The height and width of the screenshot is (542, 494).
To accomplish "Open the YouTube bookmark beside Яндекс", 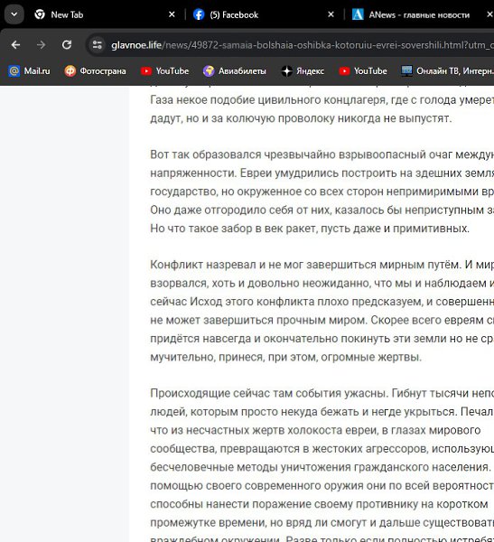I will 363,70.
